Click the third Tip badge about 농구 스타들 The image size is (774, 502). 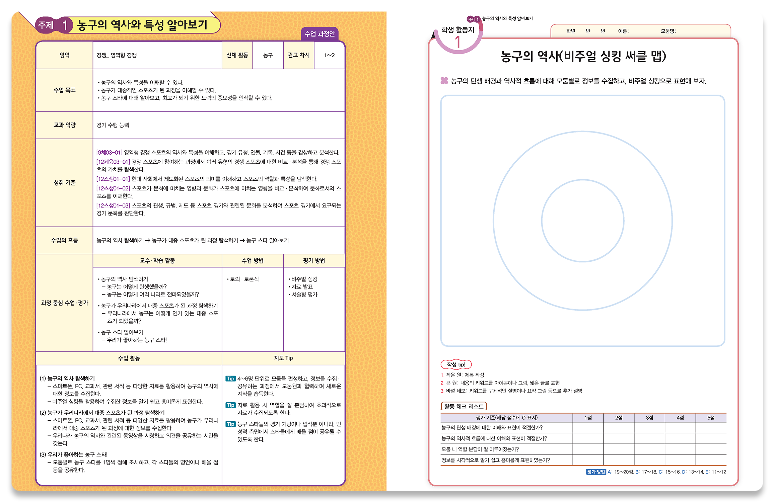point(230,424)
